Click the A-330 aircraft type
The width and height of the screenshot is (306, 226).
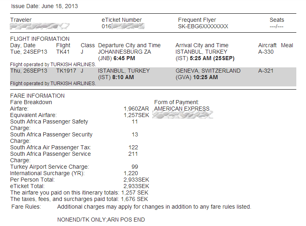pos(266,52)
